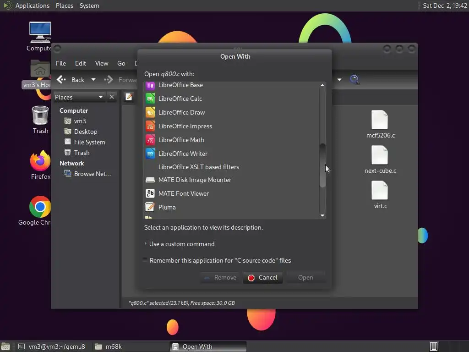Open the Applications panel menu
This screenshot has height=352, width=469.
click(33, 5)
